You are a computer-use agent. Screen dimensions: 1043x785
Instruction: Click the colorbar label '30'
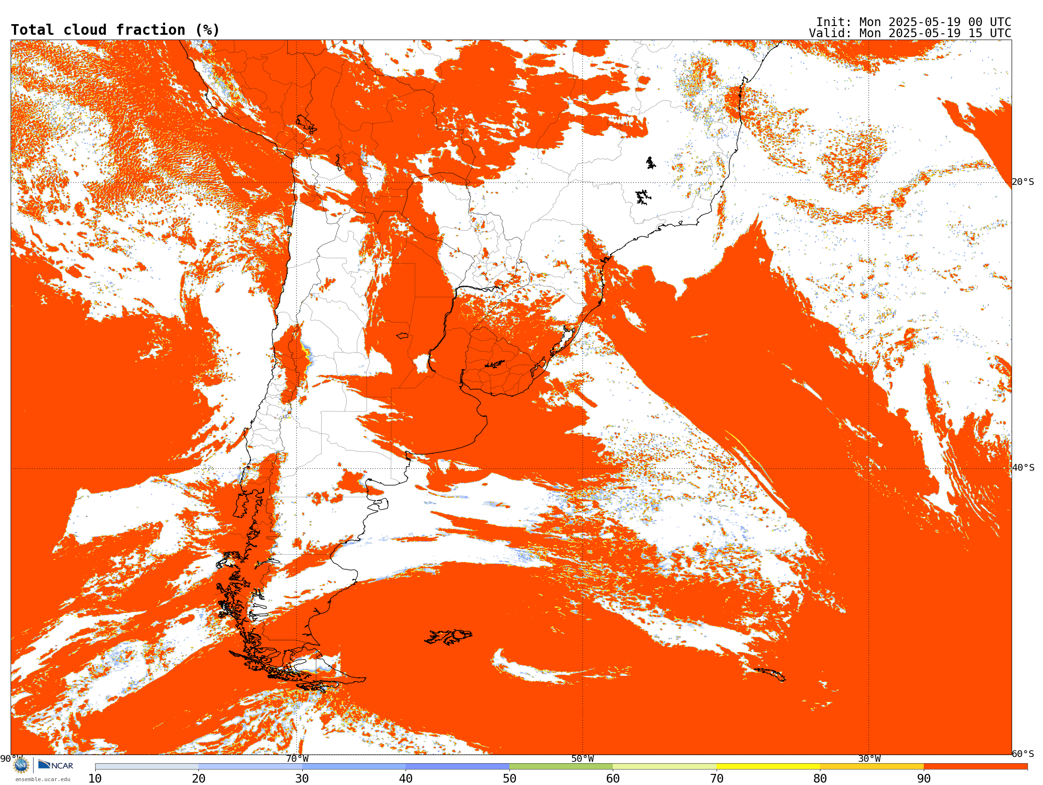point(302,779)
